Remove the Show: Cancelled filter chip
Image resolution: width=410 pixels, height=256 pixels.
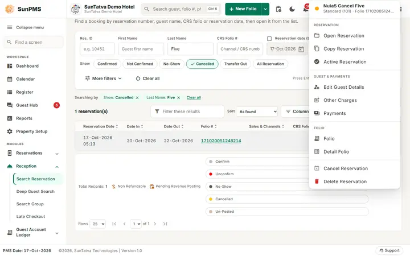click(x=137, y=97)
